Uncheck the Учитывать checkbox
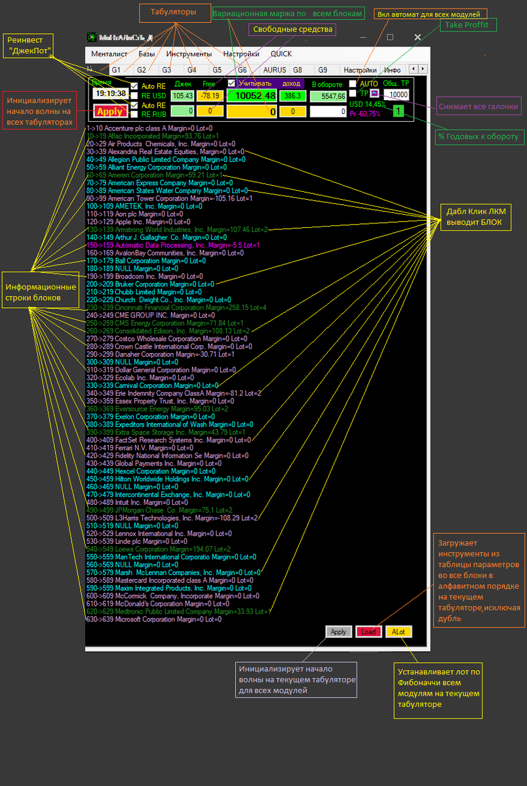This screenshot has width=527, height=786. click(231, 83)
